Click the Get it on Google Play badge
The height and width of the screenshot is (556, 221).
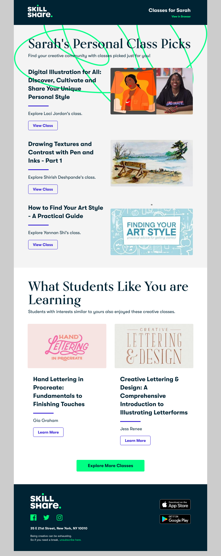pos(175,519)
